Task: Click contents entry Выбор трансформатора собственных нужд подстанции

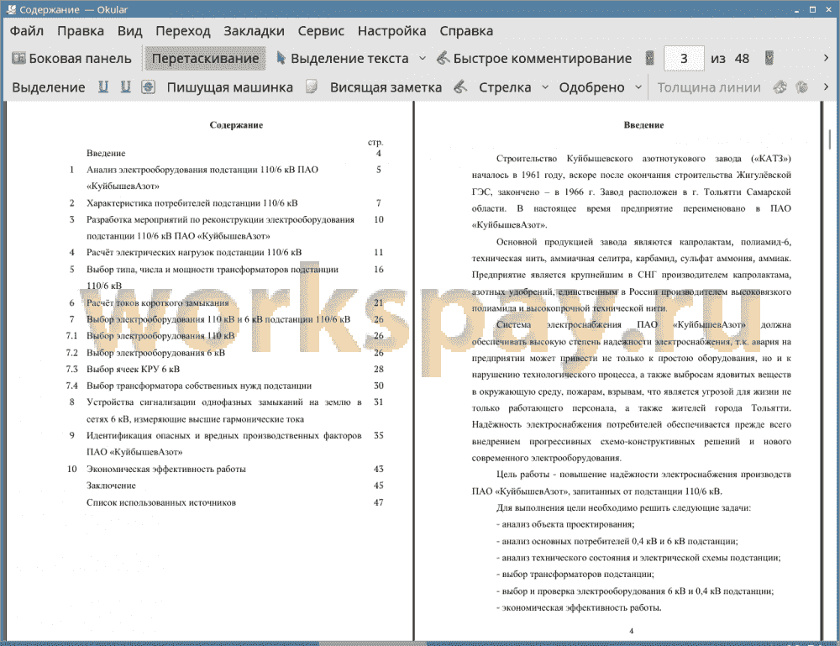Action: [x=199, y=386]
